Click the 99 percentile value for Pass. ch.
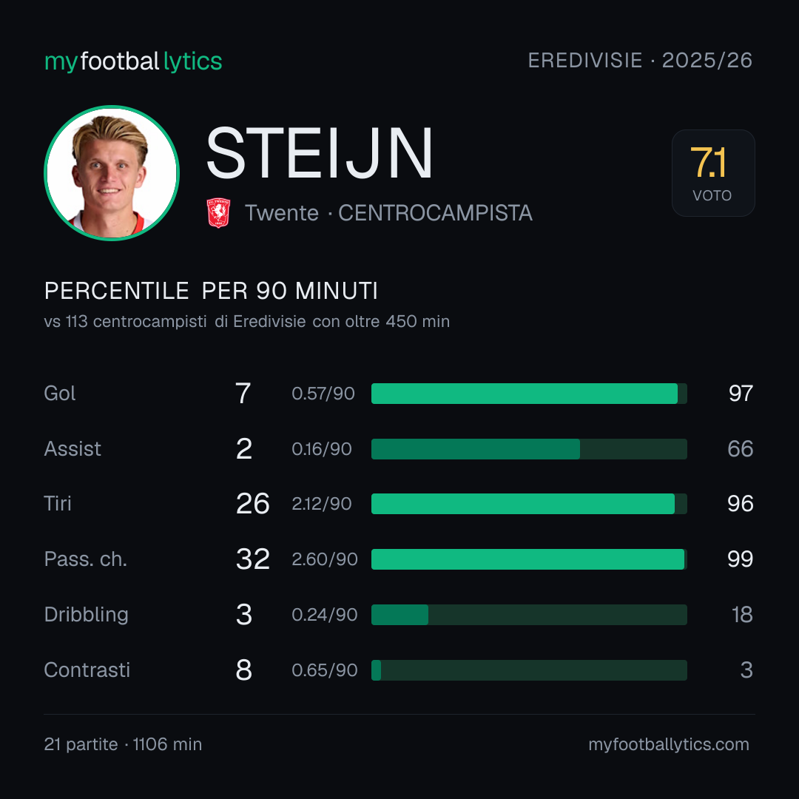The height and width of the screenshot is (799, 799). pyautogui.click(x=741, y=559)
